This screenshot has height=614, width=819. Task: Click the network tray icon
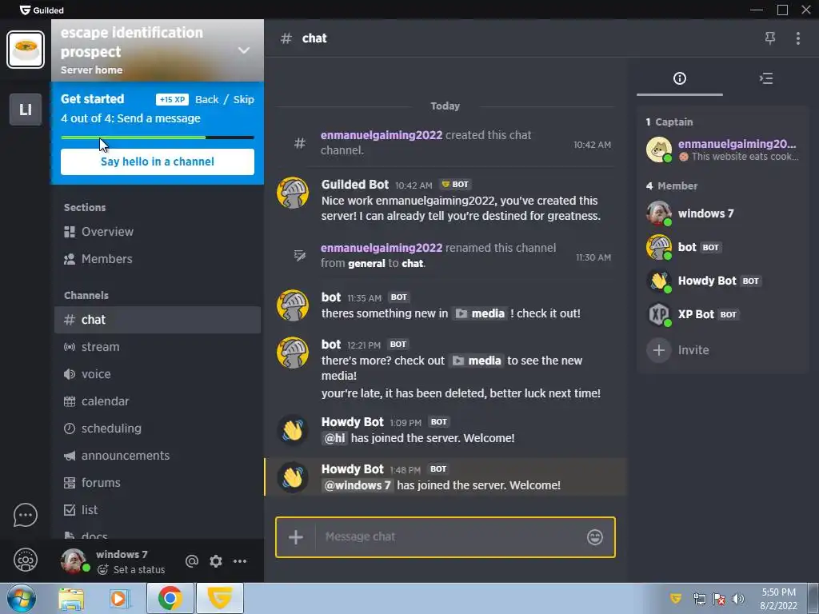(699, 599)
